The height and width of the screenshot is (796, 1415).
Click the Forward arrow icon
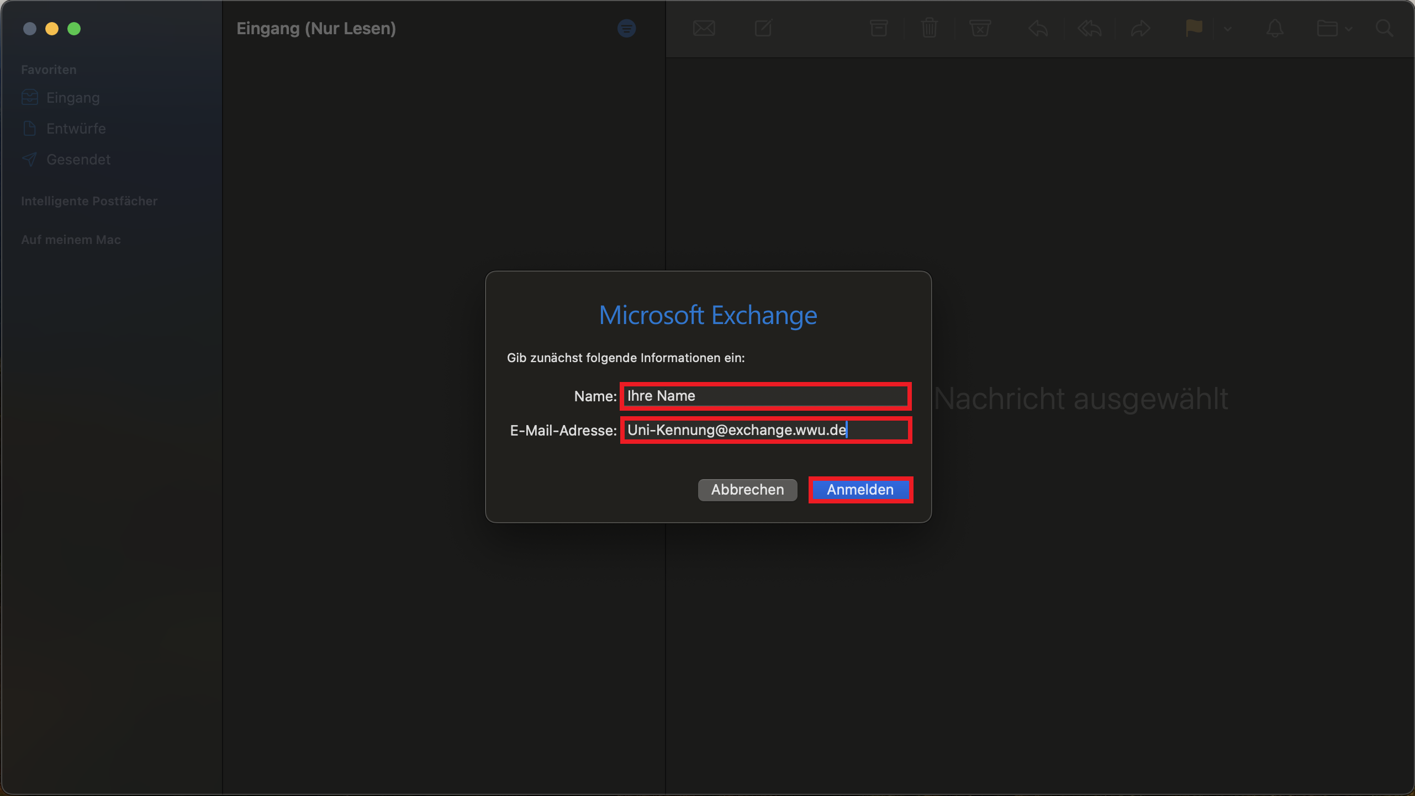click(x=1141, y=28)
